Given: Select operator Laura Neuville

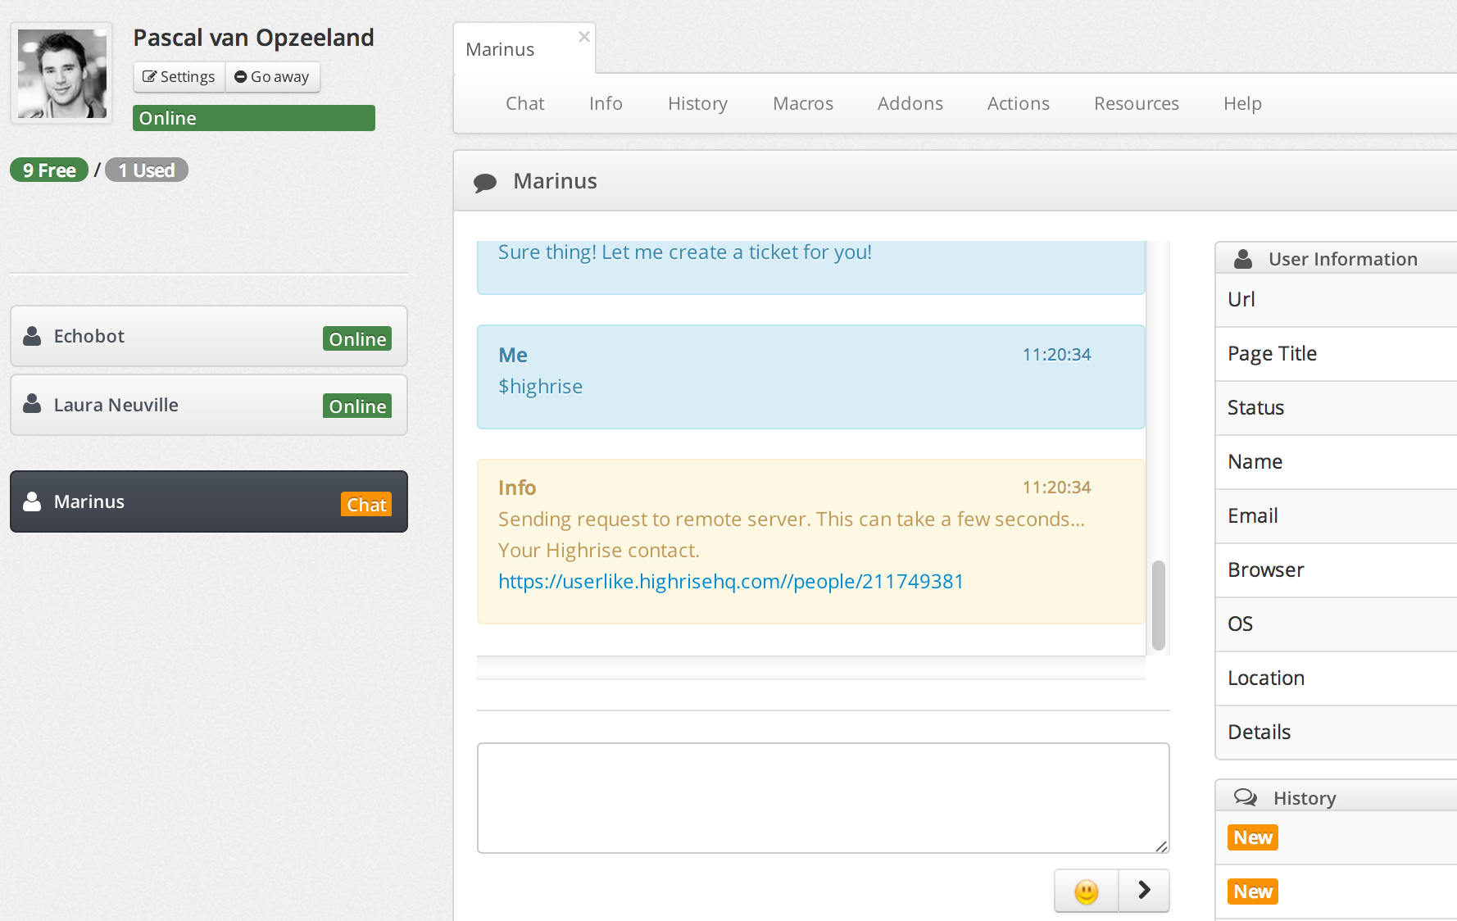Looking at the screenshot, I should pos(209,405).
